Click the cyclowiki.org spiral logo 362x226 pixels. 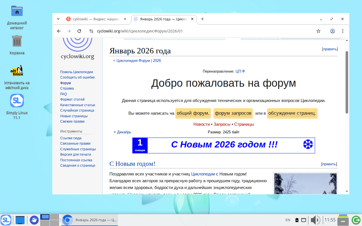point(77,44)
